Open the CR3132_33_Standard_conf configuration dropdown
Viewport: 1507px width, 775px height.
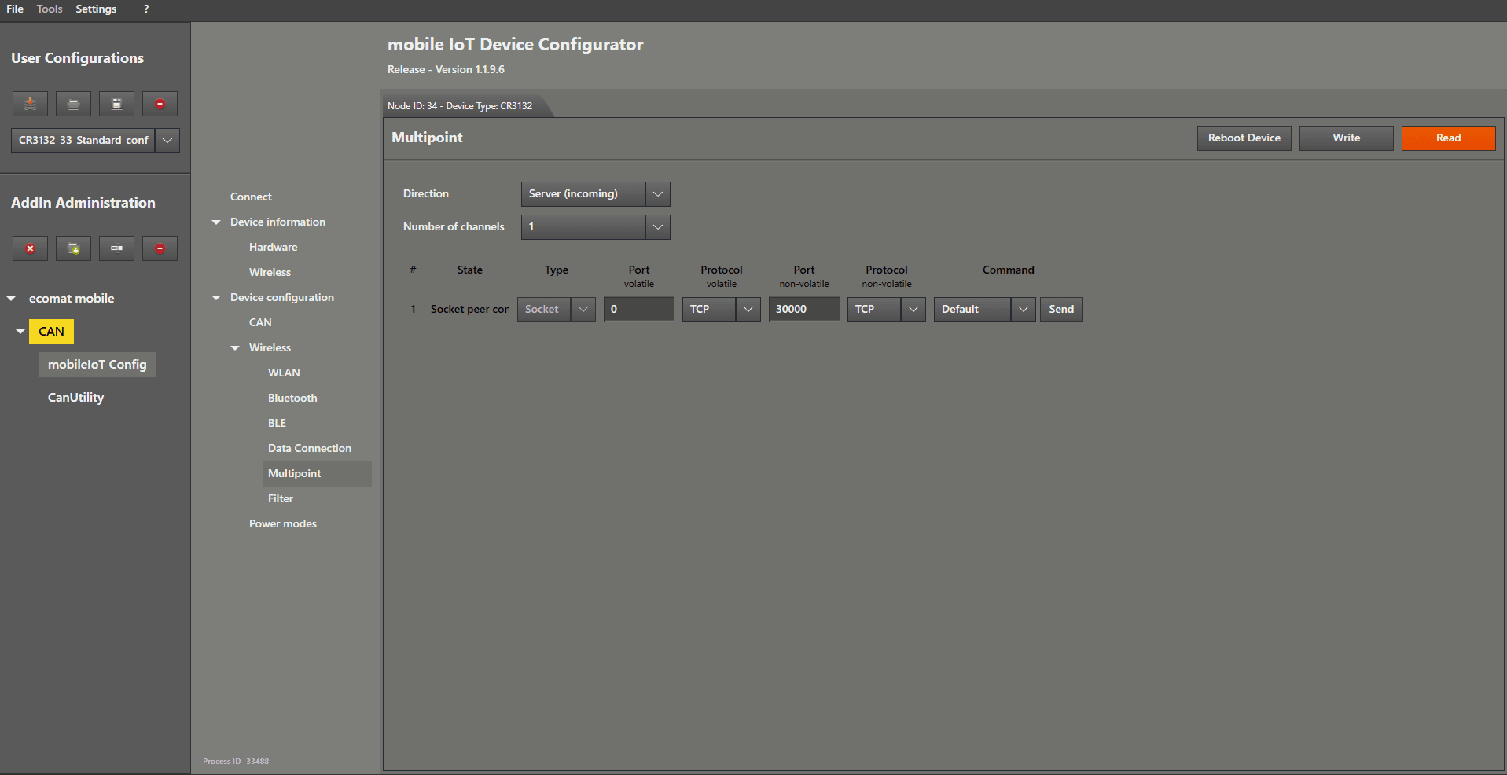pos(167,141)
